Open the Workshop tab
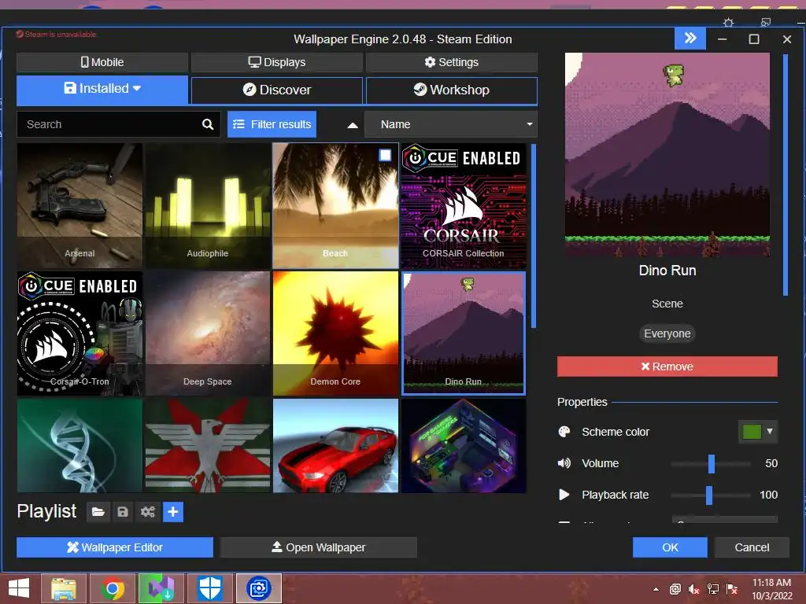806x604 pixels. coord(451,90)
